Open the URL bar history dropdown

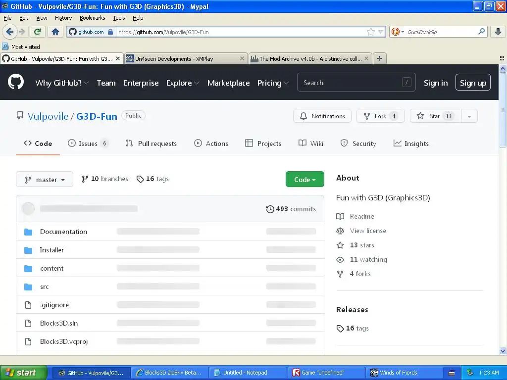pos(381,32)
